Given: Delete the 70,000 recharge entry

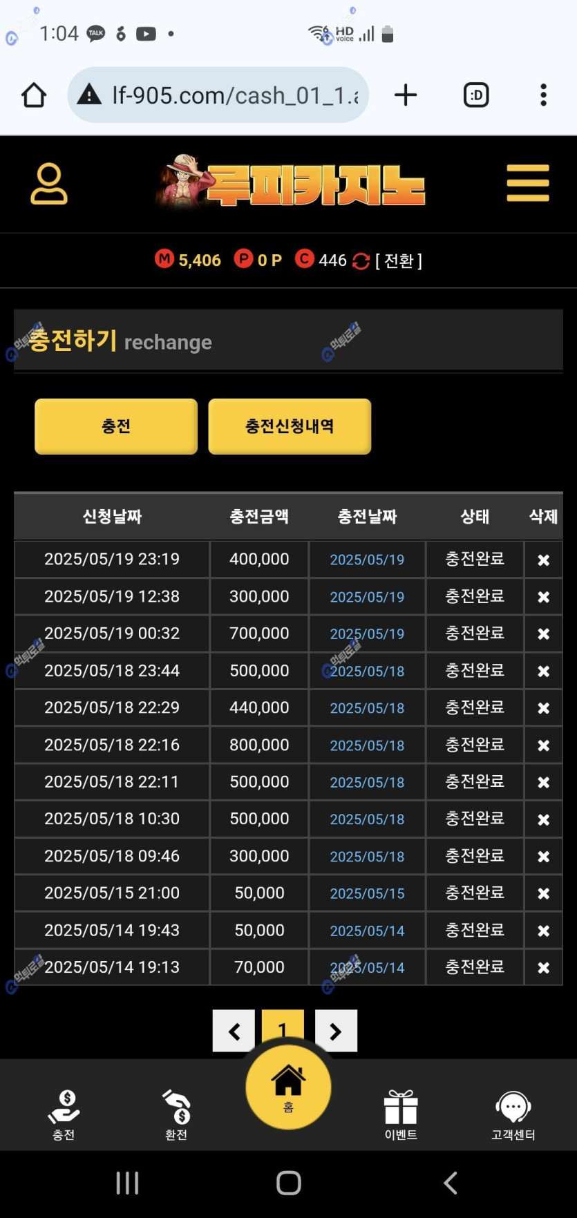Looking at the screenshot, I should (x=543, y=968).
